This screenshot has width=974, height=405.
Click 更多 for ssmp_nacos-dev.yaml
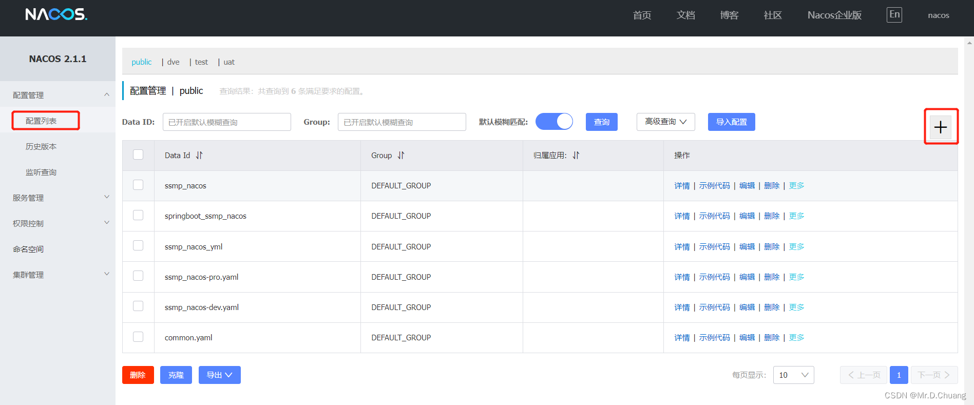tap(797, 307)
